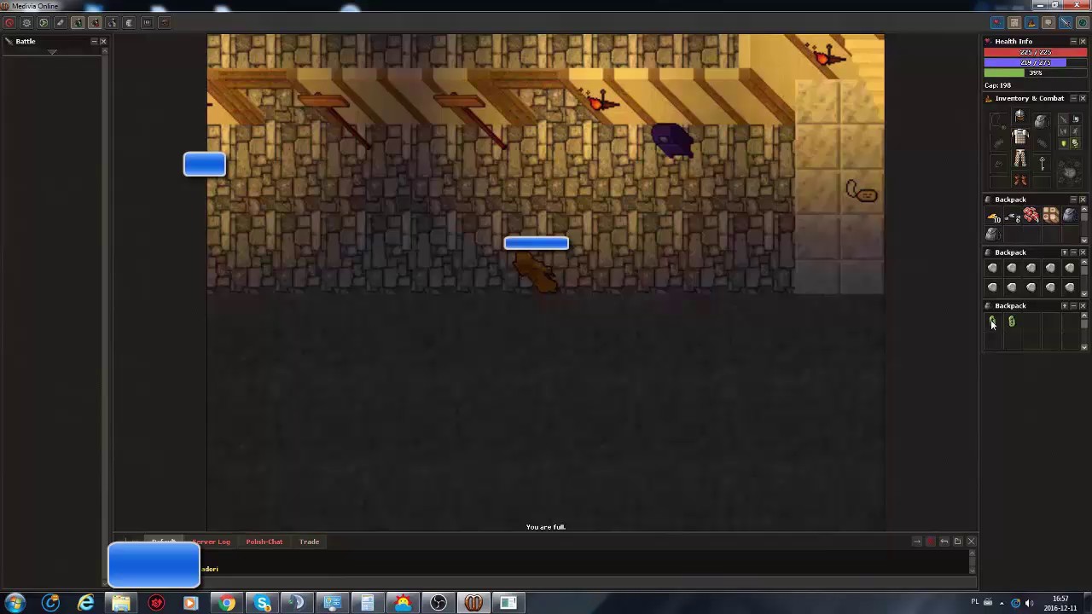Go up a level in second Backpack
The width and height of the screenshot is (1092, 614).
click(x=1064, y=252)
